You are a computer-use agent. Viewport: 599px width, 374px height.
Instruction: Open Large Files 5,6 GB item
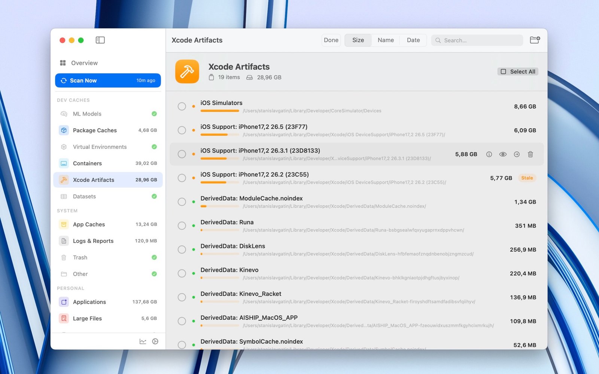click(108, 318)
